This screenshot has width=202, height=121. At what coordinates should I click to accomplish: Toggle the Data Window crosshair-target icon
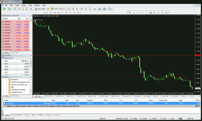point(19,9)
